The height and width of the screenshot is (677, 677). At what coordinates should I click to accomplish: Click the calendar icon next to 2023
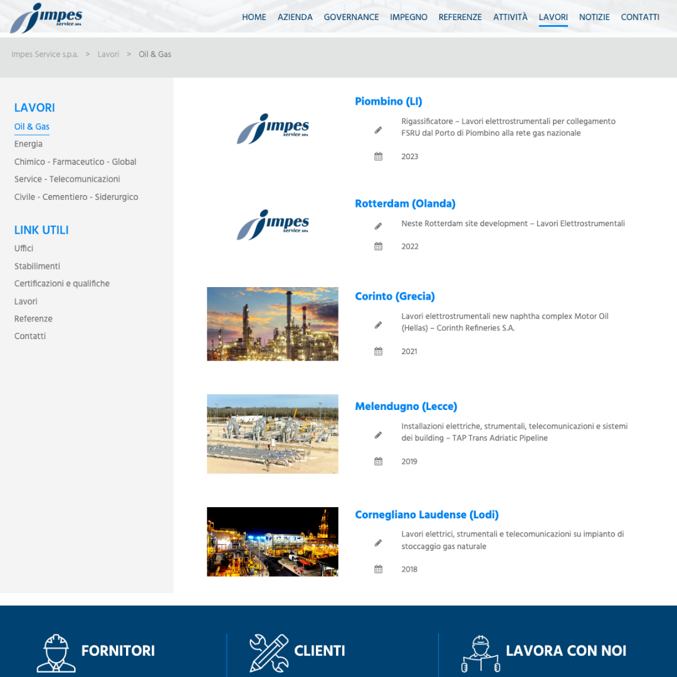point(378,156)
